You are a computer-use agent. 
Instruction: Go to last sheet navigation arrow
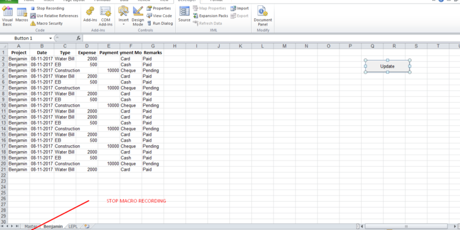pos(17,226)
